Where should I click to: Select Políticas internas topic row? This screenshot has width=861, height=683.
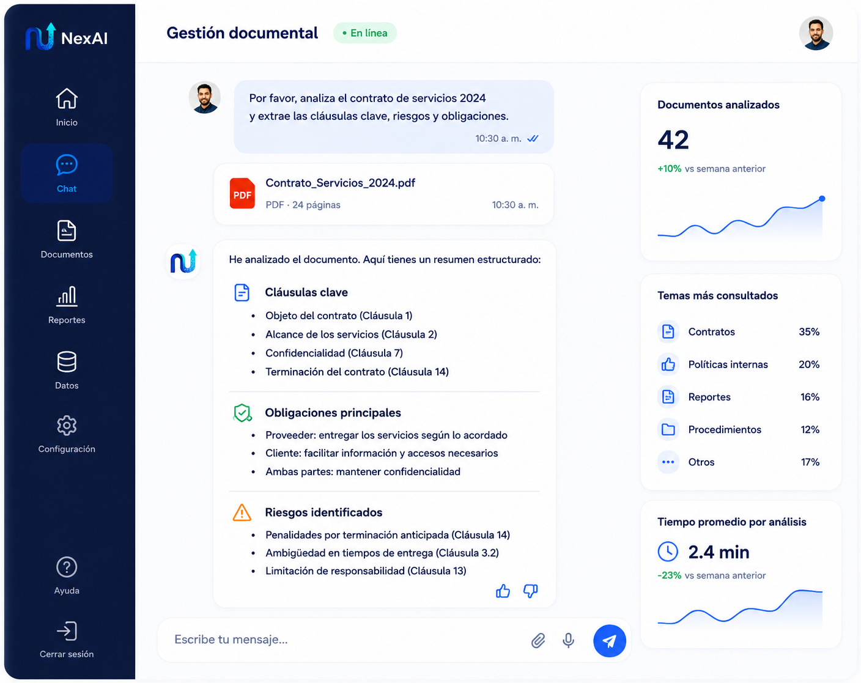[x=739, y=364]
